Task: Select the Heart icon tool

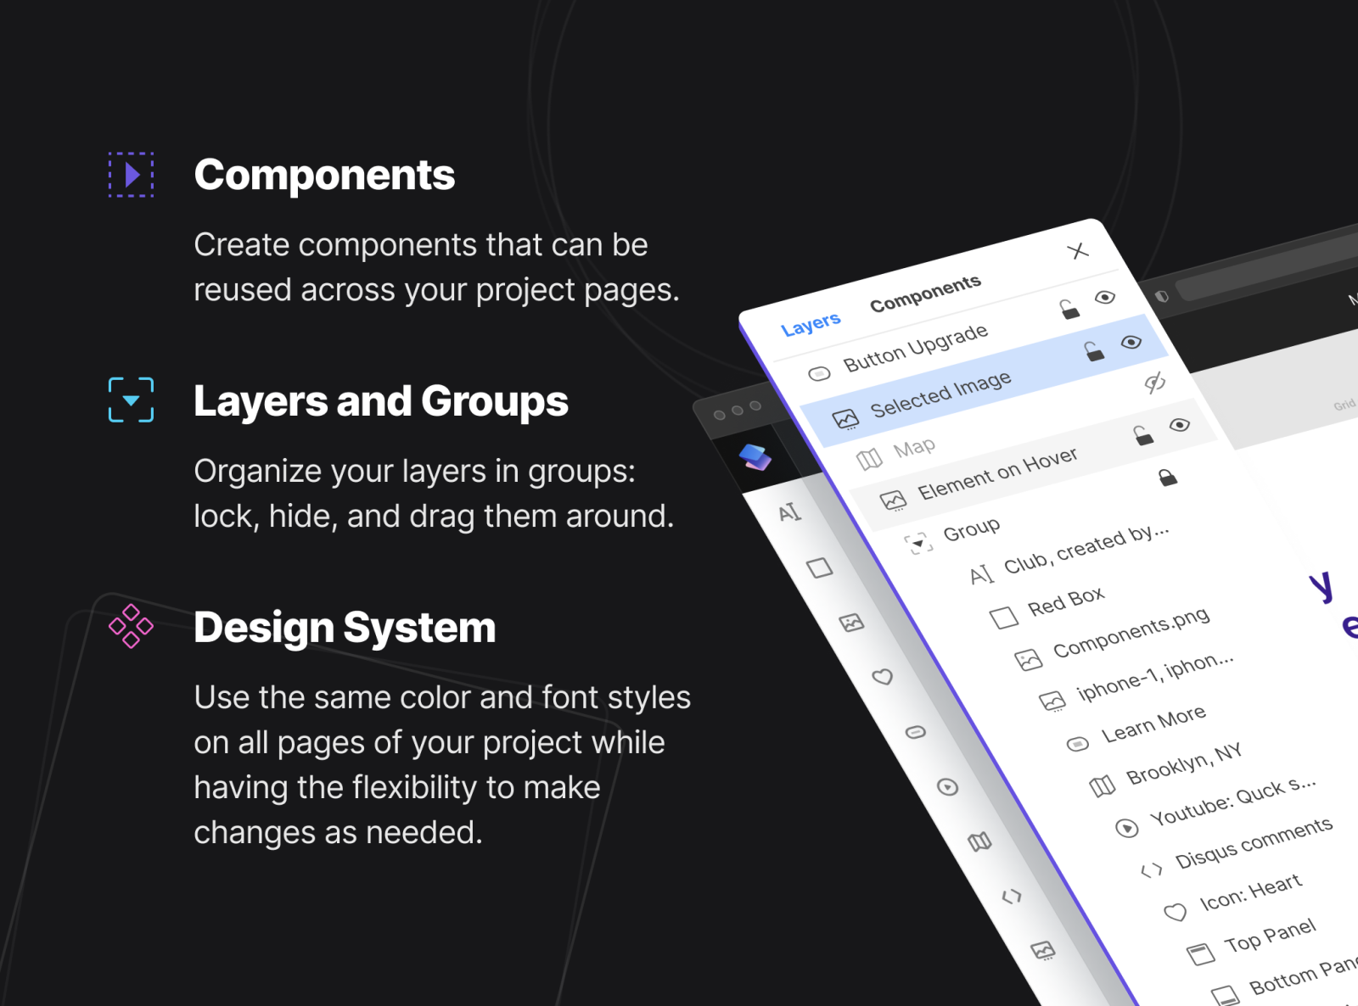Action: (x=883, y=677)
